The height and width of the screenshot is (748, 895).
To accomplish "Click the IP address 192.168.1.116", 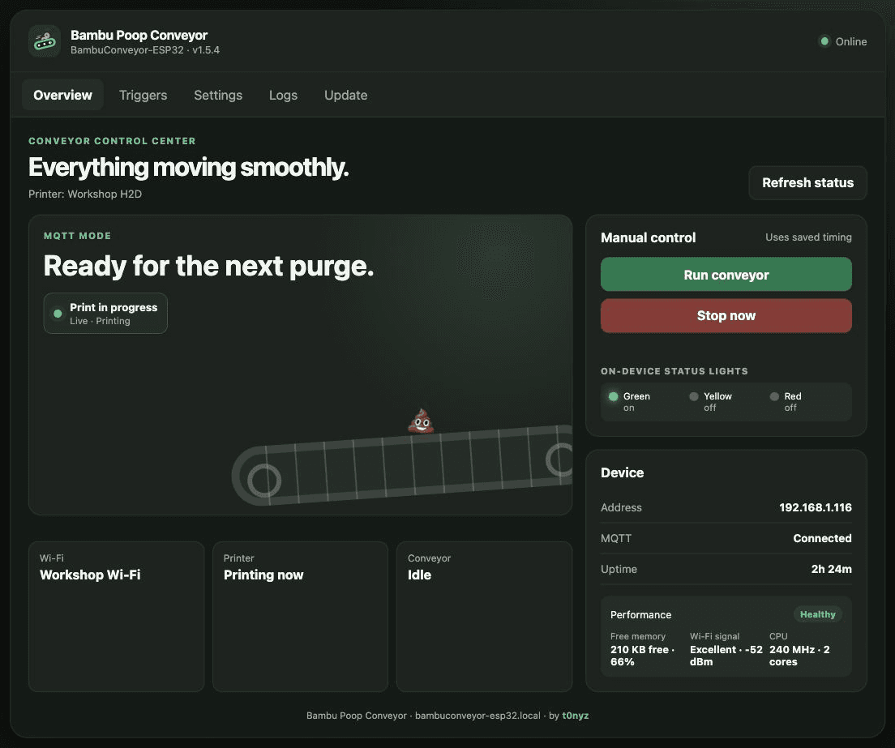I will tap(815, 507).
